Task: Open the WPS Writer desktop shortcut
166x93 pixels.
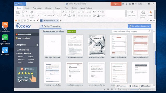Action: pos(5,51)
